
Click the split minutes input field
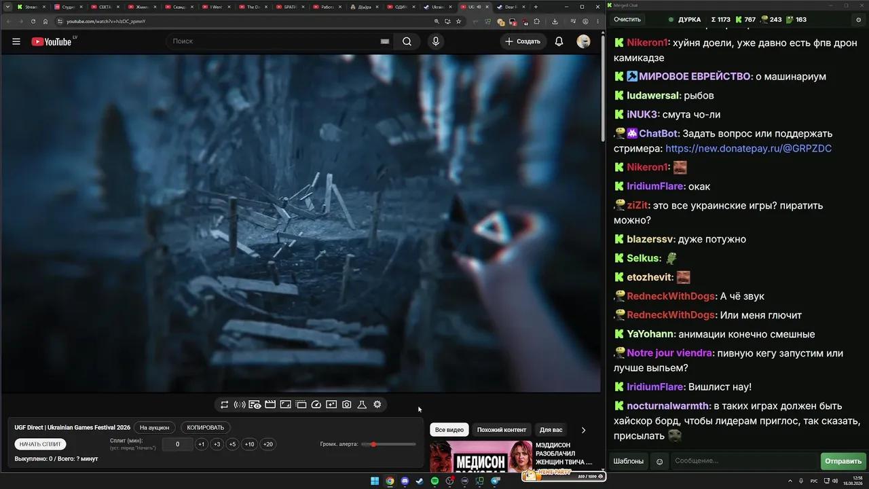177,444
